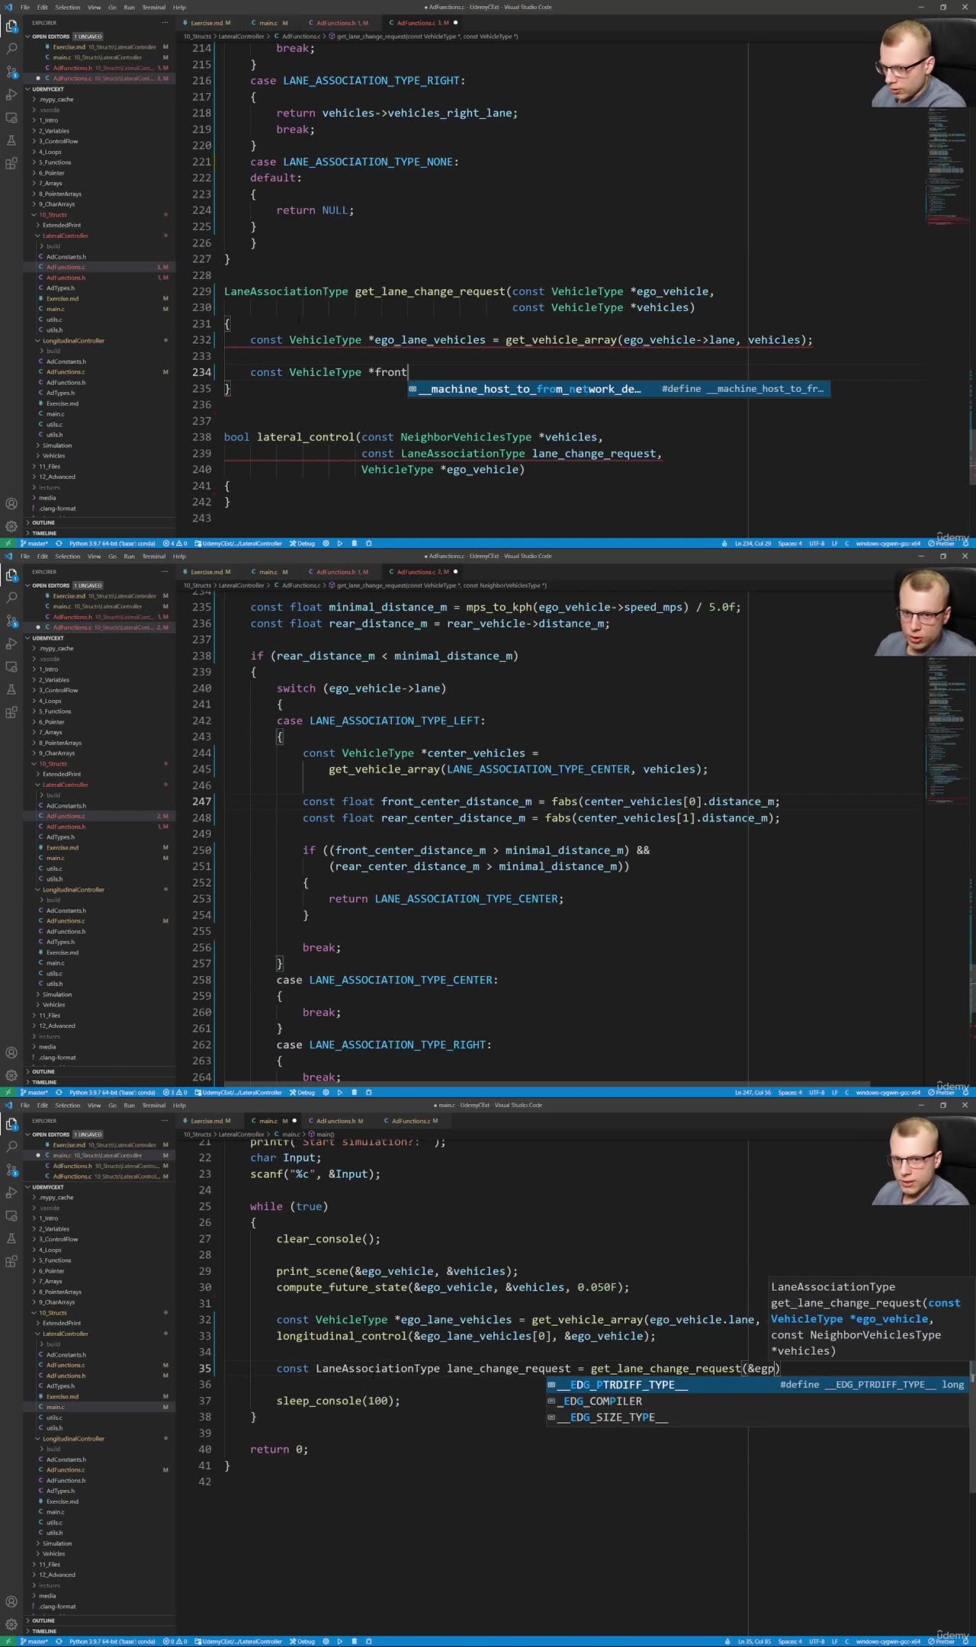The image size is (976, 1647).
Task: Open Run and Debug view in the bottom window
Action: tap(11, 1193)
